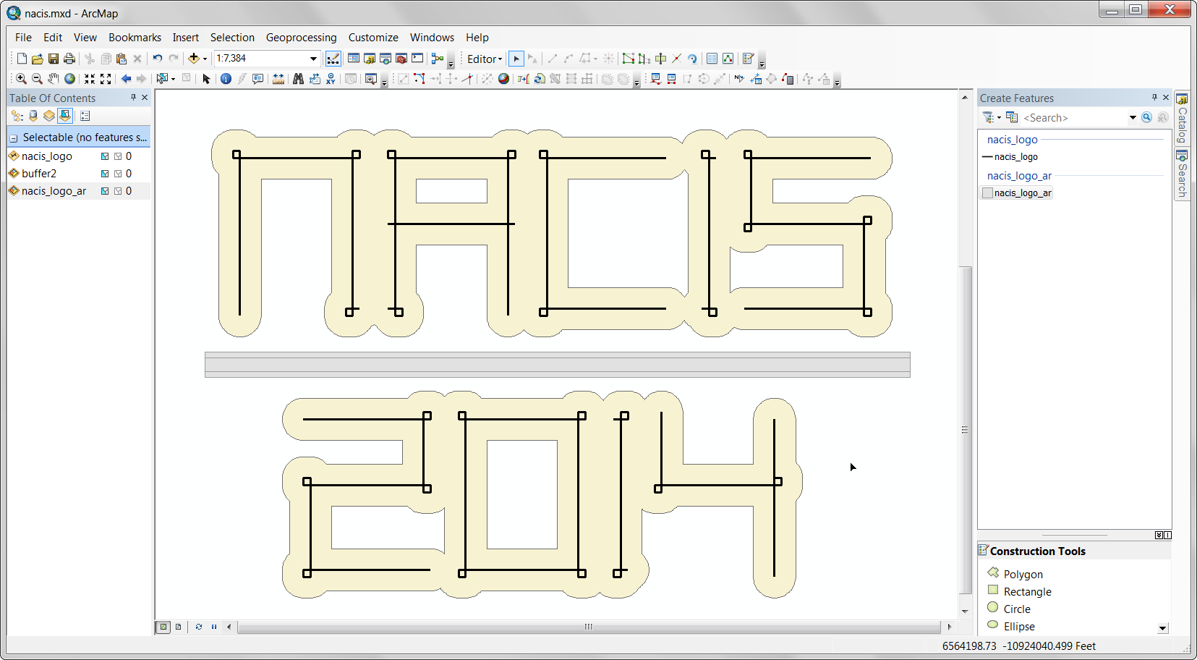Toggle selectable state for buffer2 layer

(105, 174)
